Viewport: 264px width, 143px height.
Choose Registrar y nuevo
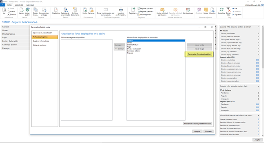(x=146, y=9)
